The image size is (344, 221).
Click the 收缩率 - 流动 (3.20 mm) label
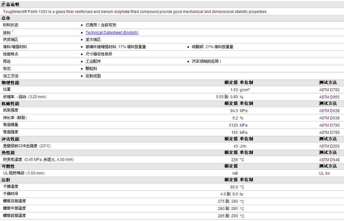click(24, 97)
